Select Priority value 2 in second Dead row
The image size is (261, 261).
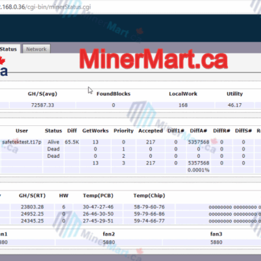123,156
